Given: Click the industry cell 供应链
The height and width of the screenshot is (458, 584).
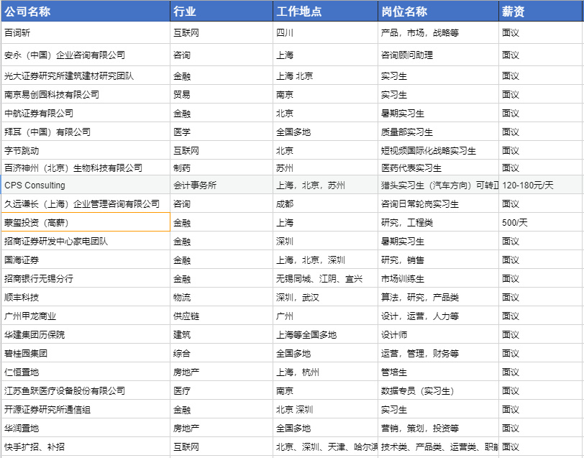Looking at the screenshot, I should pyautogui.click(x=222, y=316).
